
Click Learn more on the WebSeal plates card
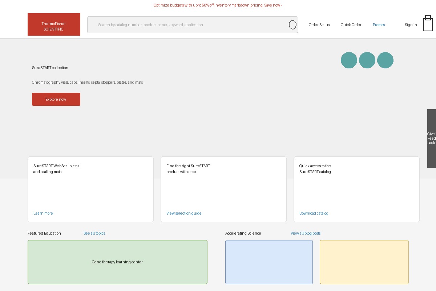click(x=43, y=213)
